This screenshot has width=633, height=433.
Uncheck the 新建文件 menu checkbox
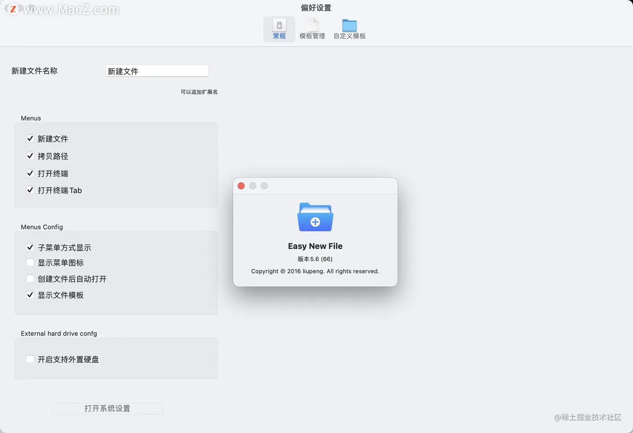tap(30, 138)
